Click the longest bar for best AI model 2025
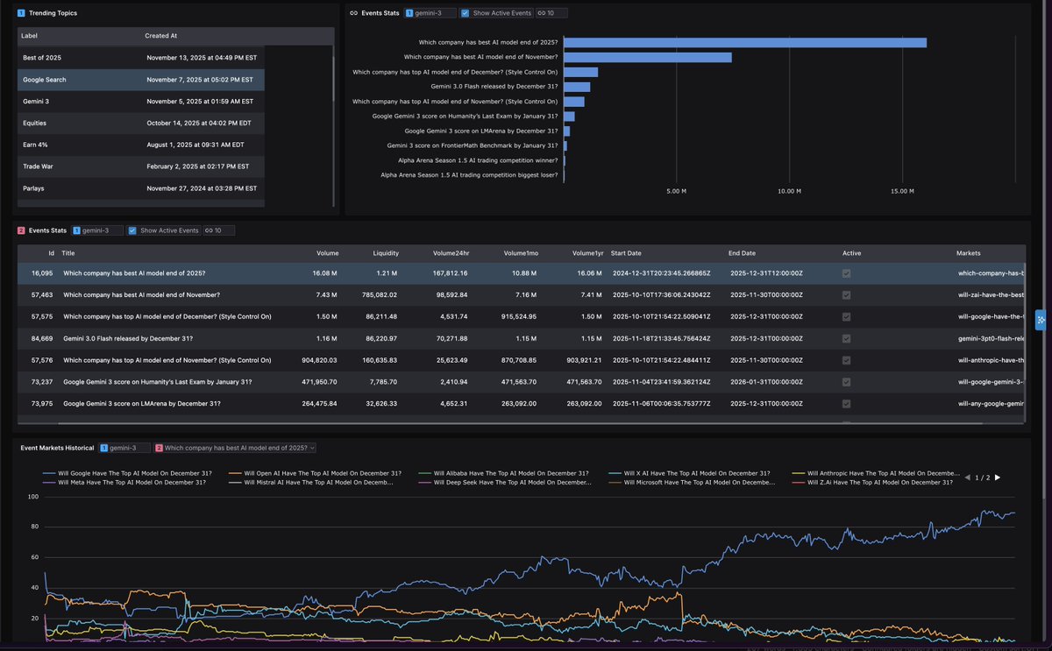1052x651 pixels. [745, 42]
